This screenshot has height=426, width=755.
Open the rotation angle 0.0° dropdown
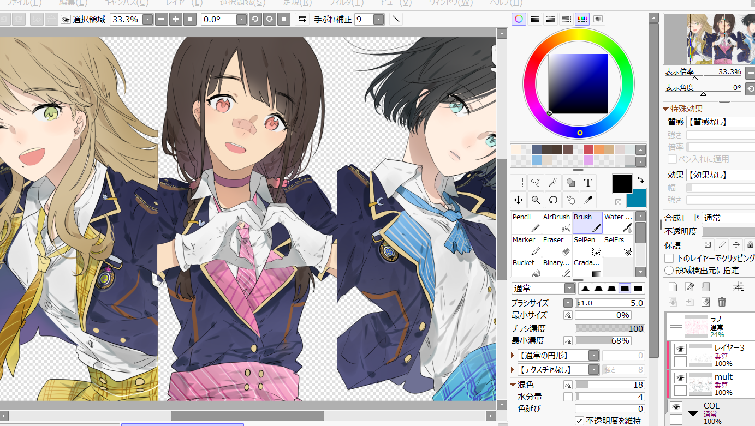click(241, 19)
